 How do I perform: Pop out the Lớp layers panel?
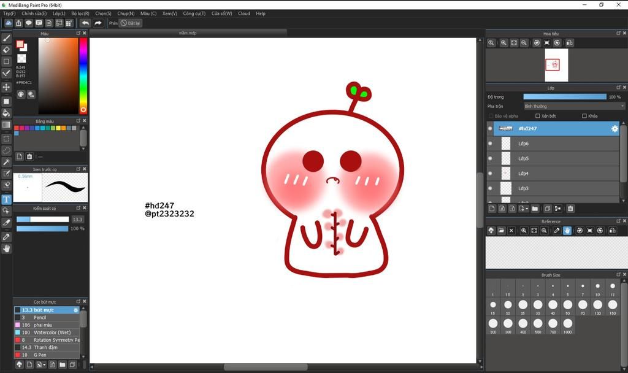click(x=618, y=87)
